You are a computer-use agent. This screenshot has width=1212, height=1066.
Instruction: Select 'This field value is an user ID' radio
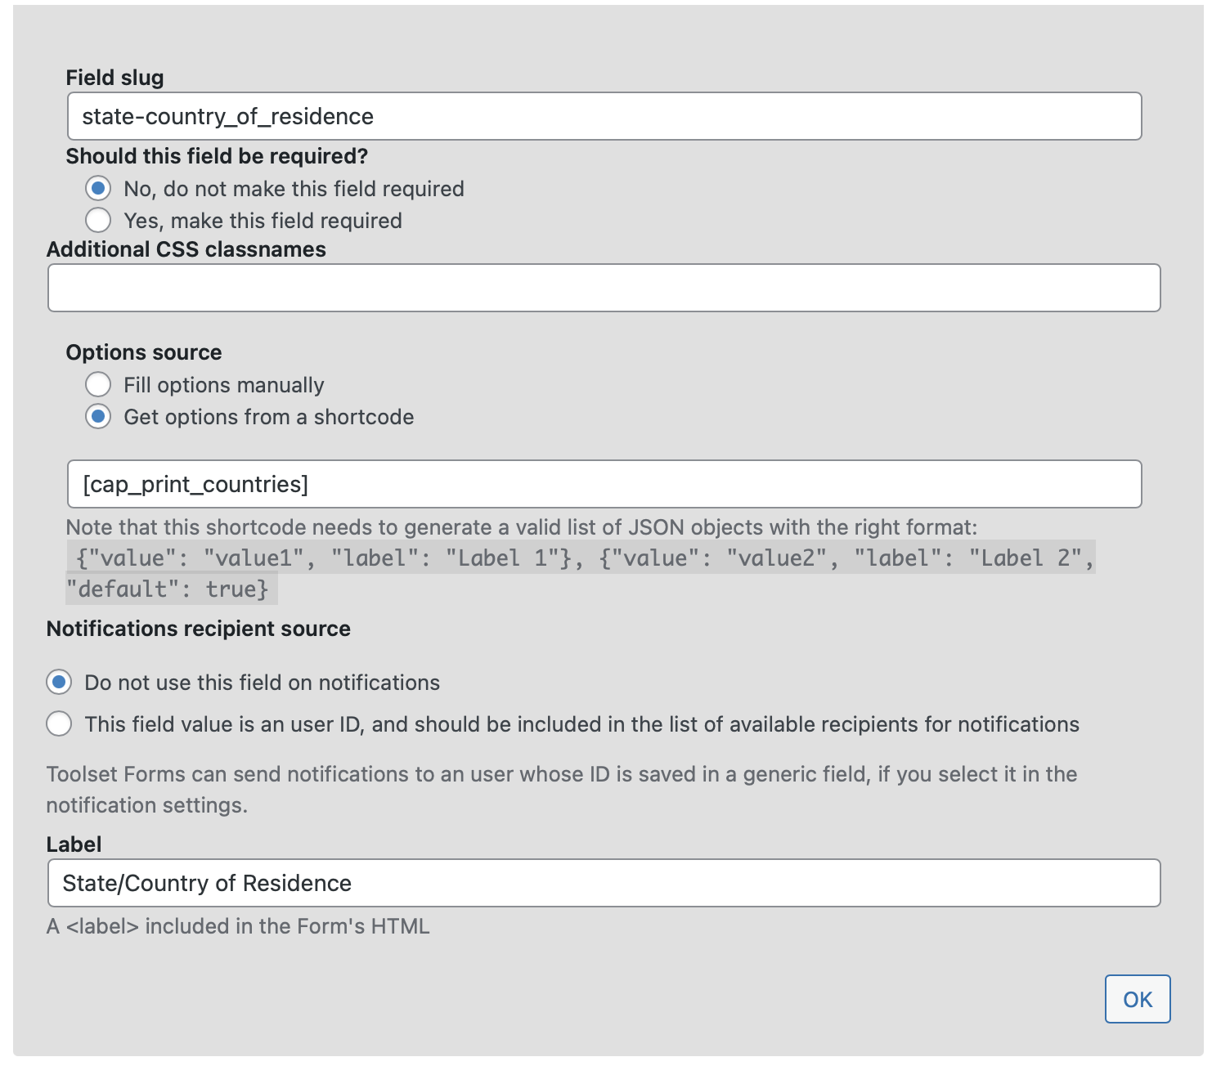tap(59, 724)
